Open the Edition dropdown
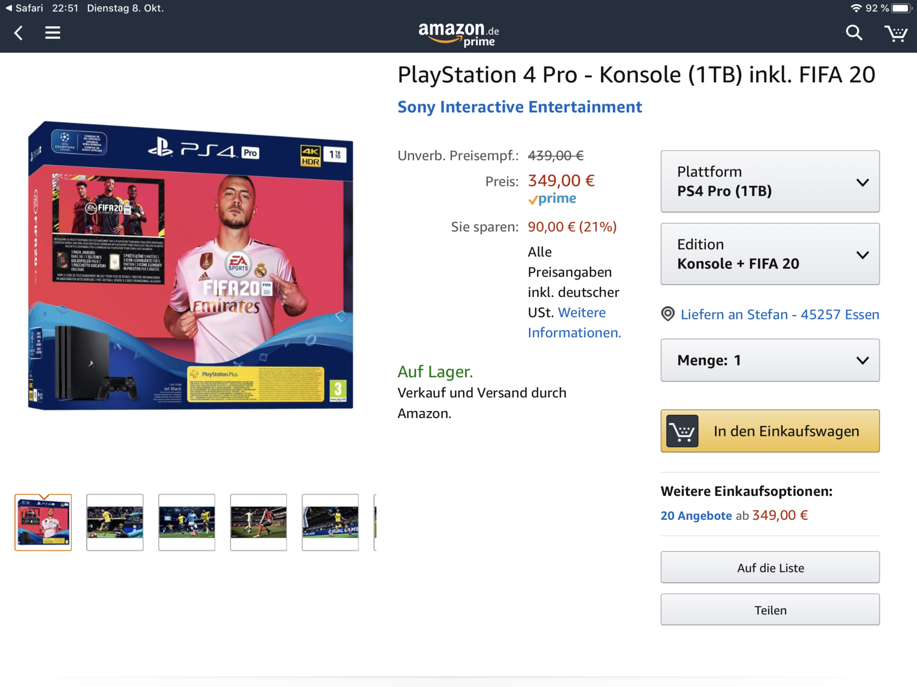 pyautogui.click(x=769, y=254)
